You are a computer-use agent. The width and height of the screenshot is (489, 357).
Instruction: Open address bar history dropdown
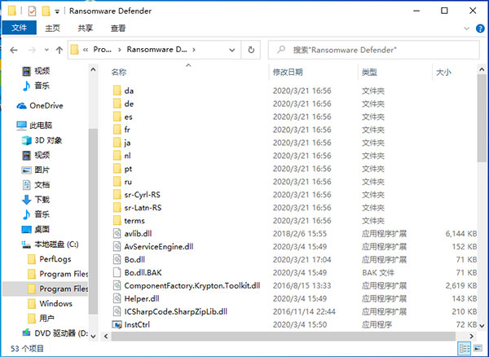[x=231, y=50]
